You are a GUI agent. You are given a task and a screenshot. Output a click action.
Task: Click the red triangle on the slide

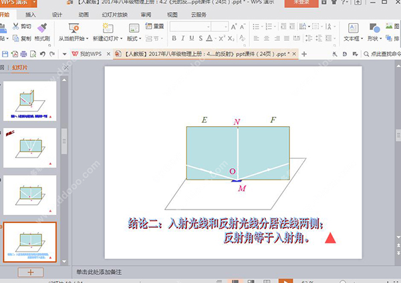tap(330, 238)
